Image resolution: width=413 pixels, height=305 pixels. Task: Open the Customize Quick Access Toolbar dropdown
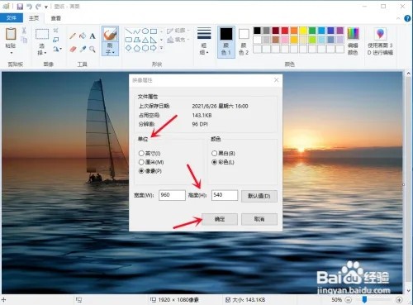click(x=46, y=7)
